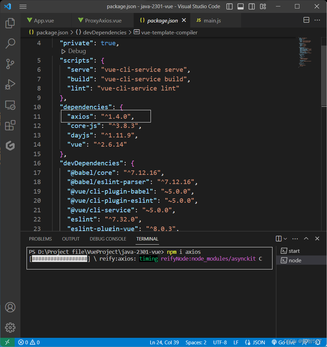
Task: Open errors indicator in status bar
Action: click(23, 342)
